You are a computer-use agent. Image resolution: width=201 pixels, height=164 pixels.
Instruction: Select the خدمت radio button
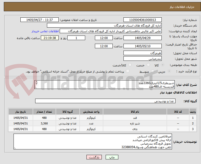[x=148, y=65]
